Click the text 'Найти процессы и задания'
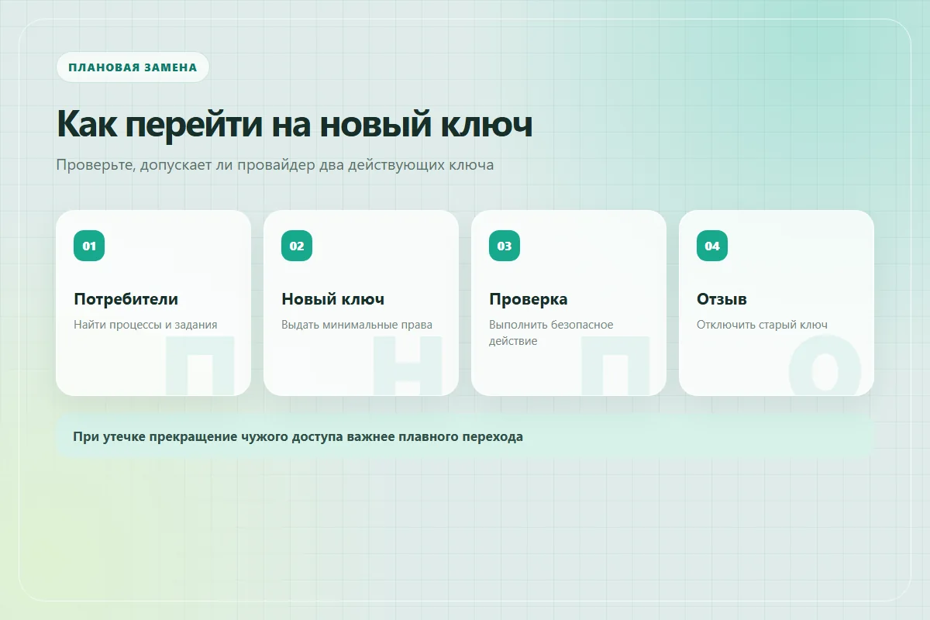 (x=146, y=325)
